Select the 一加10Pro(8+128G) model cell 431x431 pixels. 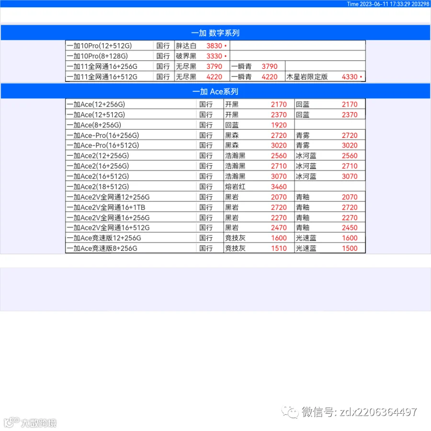109,56
